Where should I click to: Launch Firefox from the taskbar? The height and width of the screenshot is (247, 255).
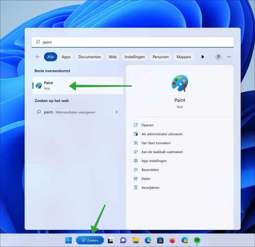(172, 240)
